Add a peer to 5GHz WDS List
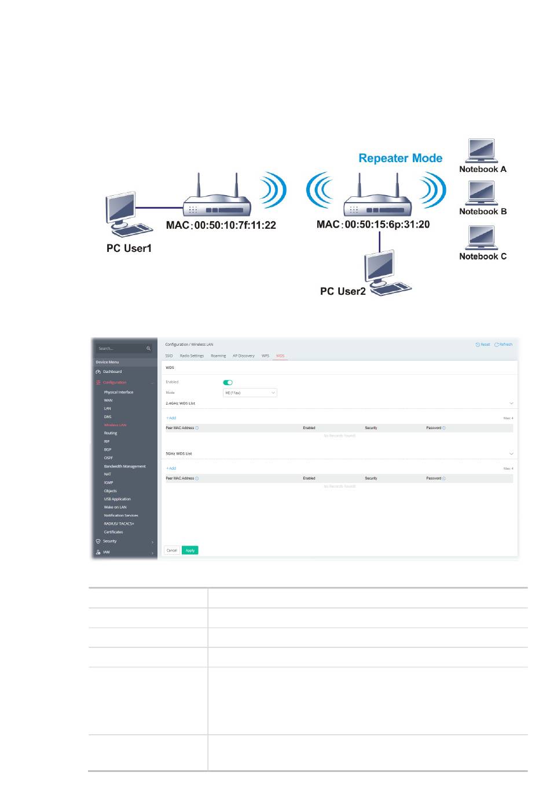The image size is (550, 809). click(171, 468)
